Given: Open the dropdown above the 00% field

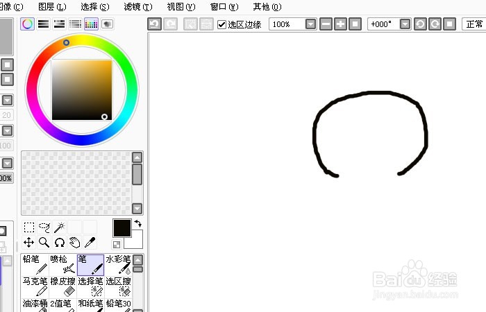Looking at the screenshot, I should (x=7, y=163).
